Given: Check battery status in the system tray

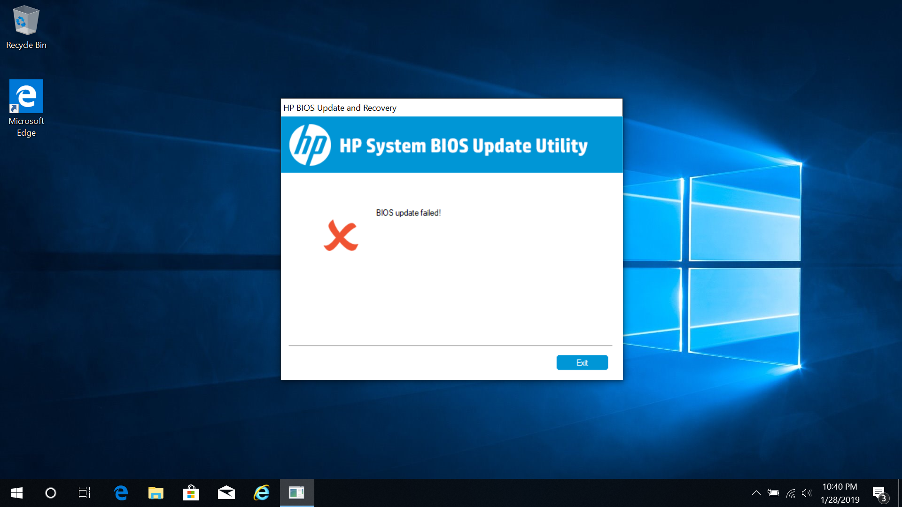Looking at the screenshot, I should tap(774, 492).
